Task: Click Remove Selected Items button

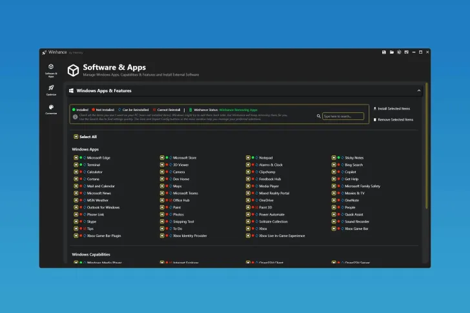Action: pyautogui.click(x=393, y=119)
